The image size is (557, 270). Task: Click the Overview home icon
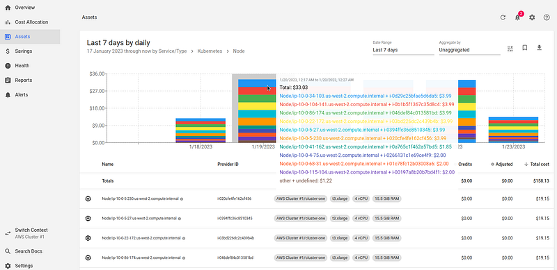click(x=8, y=8)
